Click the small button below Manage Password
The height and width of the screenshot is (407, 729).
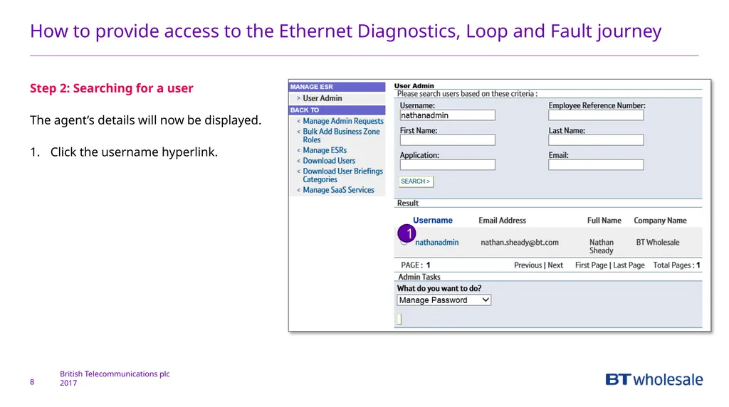pyautogui.click(x=399, y=319)
